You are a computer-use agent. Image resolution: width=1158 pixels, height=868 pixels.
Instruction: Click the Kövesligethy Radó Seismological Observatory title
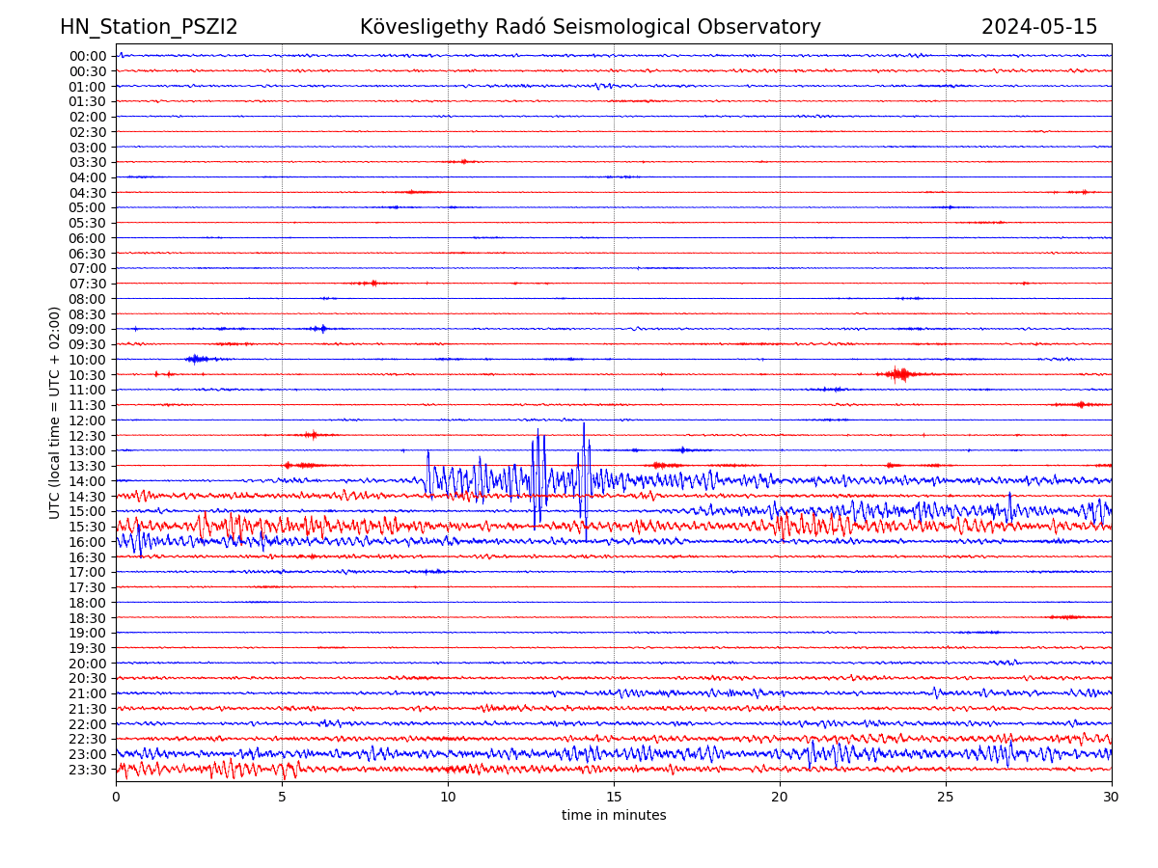[x=590, y=27]
